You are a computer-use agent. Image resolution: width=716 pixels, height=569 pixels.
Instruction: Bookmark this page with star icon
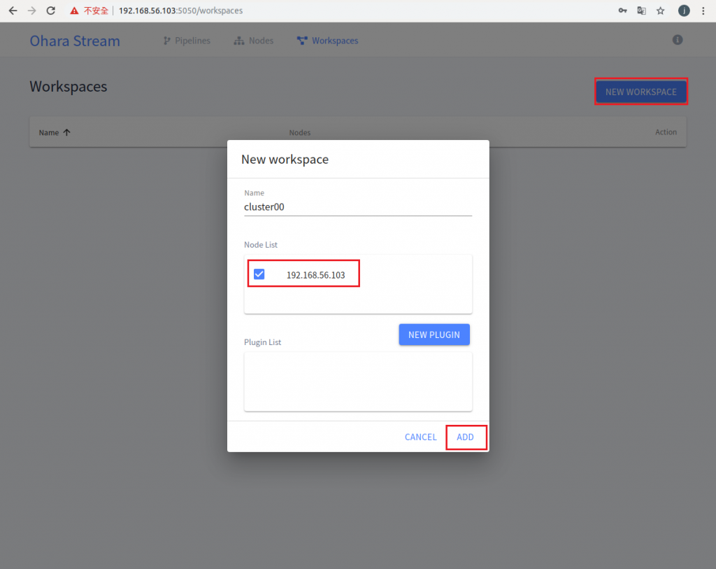[x=660, y=10]
